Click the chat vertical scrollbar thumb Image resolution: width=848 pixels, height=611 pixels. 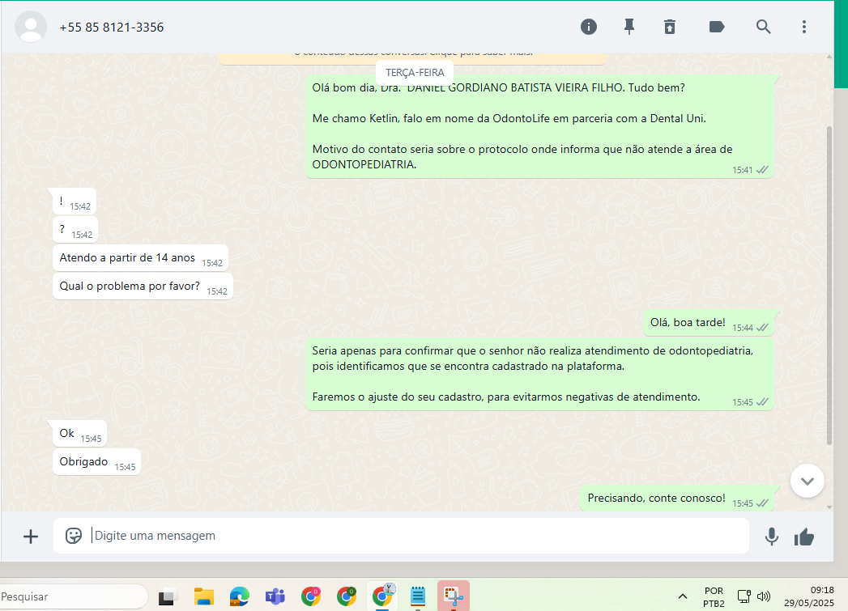tap(829, 285)
